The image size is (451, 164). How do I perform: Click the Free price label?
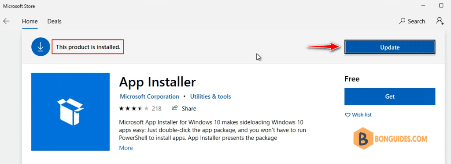352,78
